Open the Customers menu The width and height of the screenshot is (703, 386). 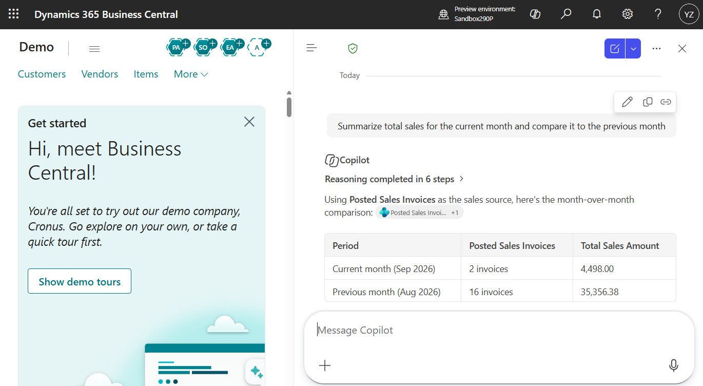42,74
